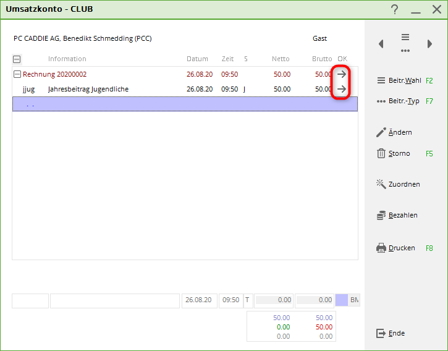Click OK arrow on Jahresbeitrag Jugendliche row
Viewport: 448px width, 351px height.
[x=341, y=89]
